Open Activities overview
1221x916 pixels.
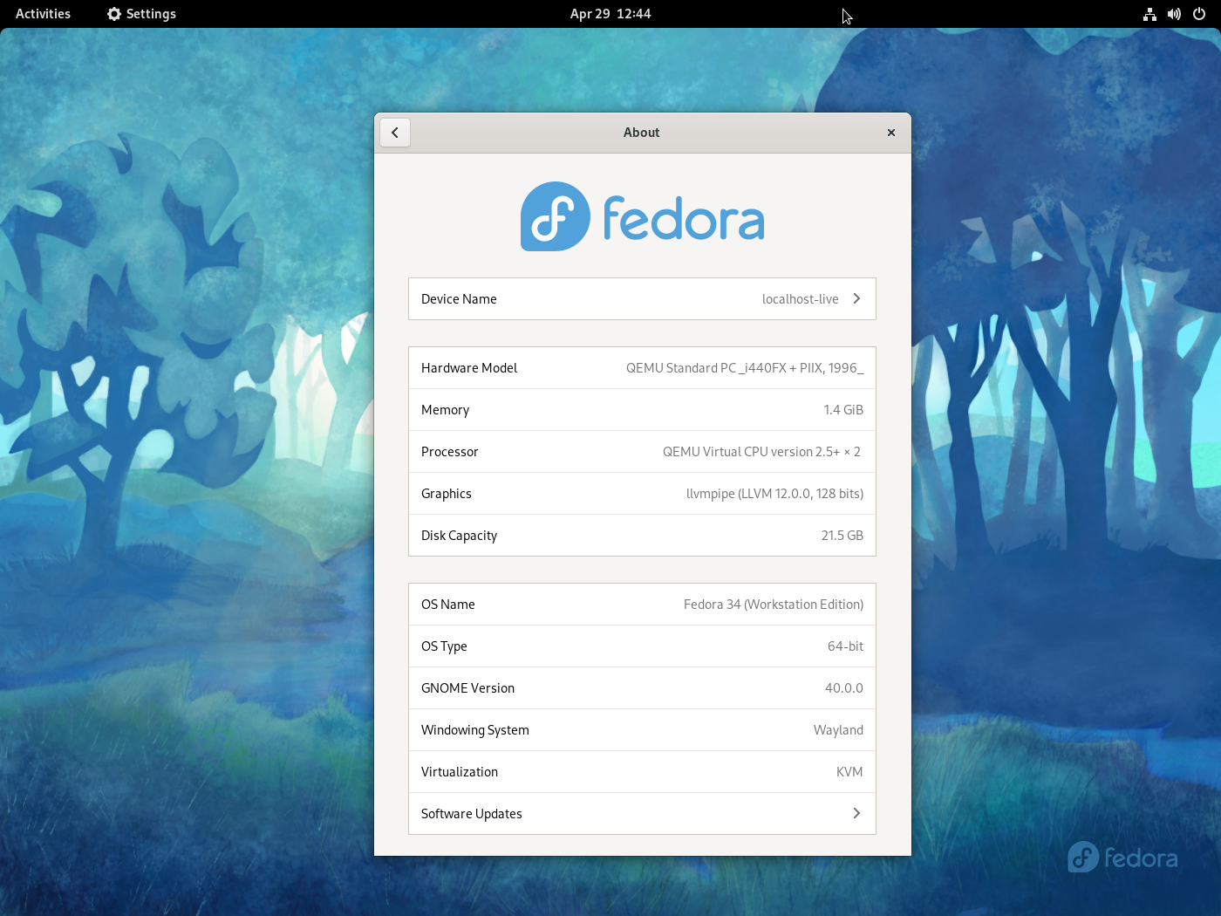(x=43, y=14)
